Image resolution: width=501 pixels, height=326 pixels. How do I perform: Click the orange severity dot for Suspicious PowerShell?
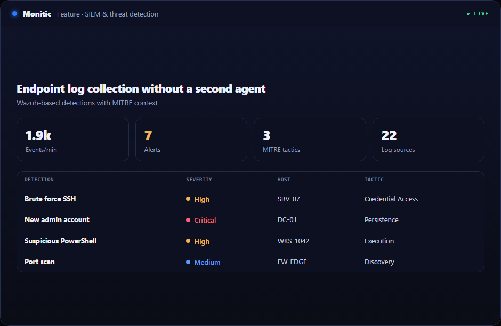click(188, 241)
